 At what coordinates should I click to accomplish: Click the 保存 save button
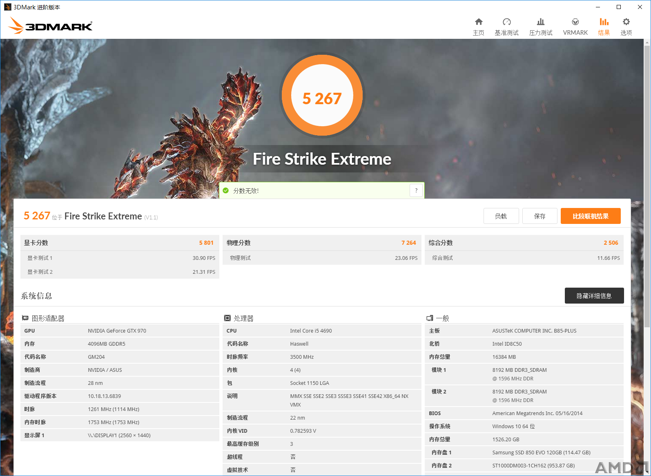[540, 216]
